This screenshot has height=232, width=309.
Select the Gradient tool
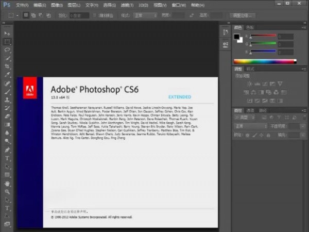7,124
